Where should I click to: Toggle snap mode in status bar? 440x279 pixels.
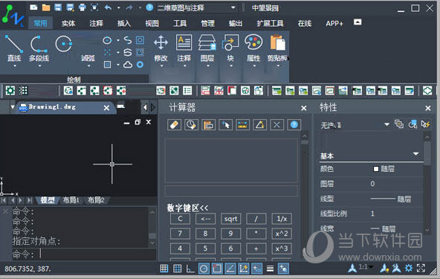click(x=164, y=269)
